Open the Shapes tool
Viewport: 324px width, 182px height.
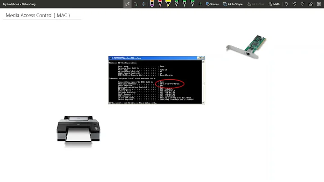[x=212, y=4]
